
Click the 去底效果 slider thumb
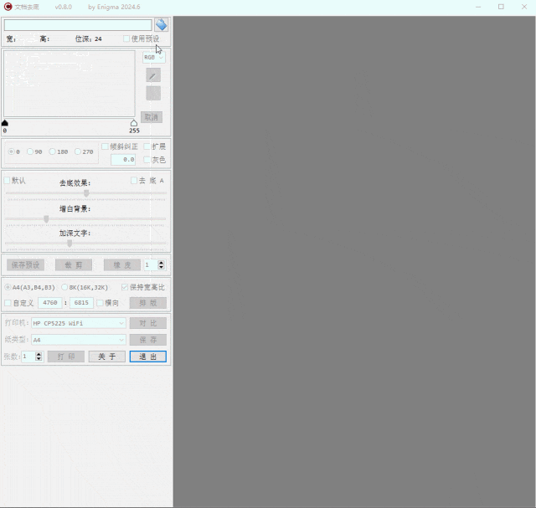click(86, 193)
